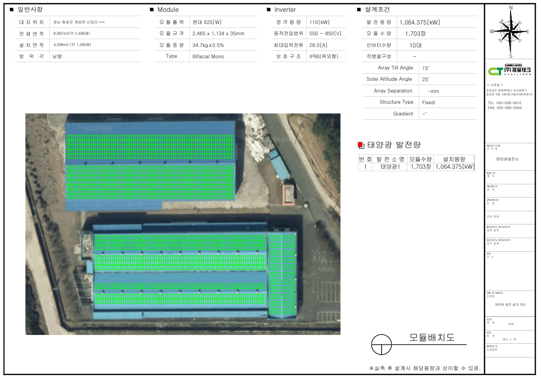The height and width of the screenshot is (378, 542).
Task: Click the compass rose north arrow symbol
Action: coord(511,30)
